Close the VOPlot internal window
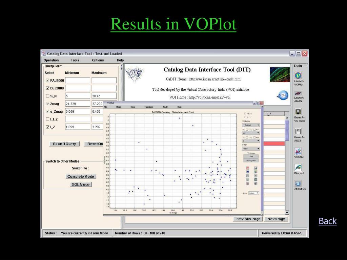 (262, 103)
